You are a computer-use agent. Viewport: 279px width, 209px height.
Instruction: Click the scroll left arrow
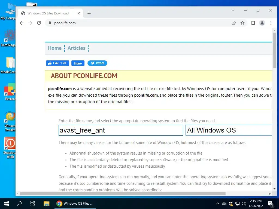tap(18, 193)
